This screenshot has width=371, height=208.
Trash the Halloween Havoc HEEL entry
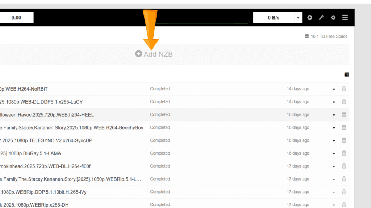pyautogui.click(x=344, y=115)
